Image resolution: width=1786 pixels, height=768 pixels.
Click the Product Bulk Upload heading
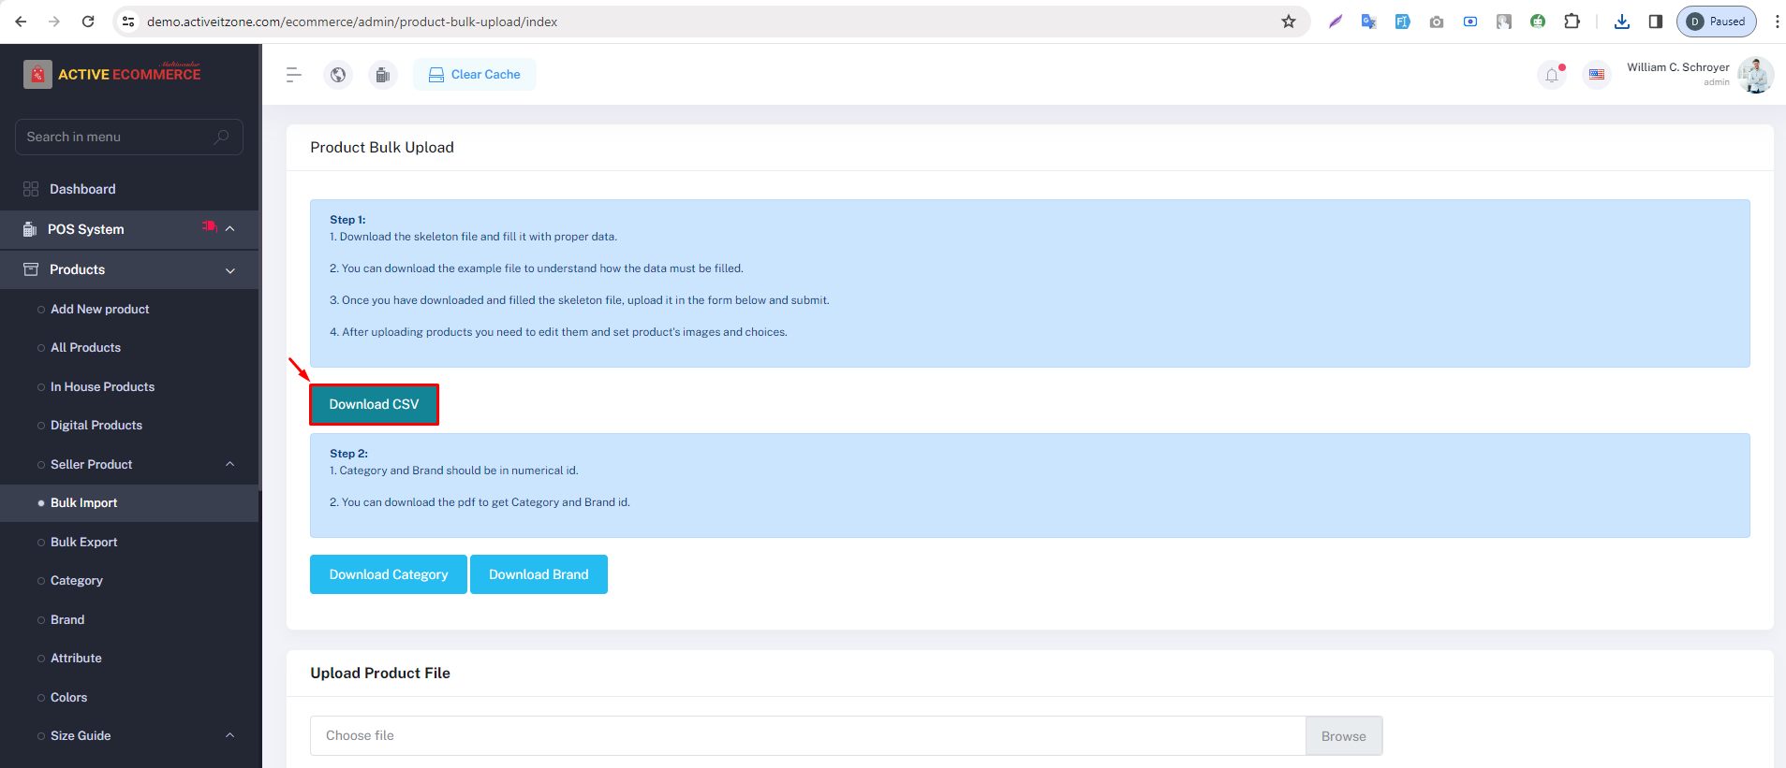(382, 148)
